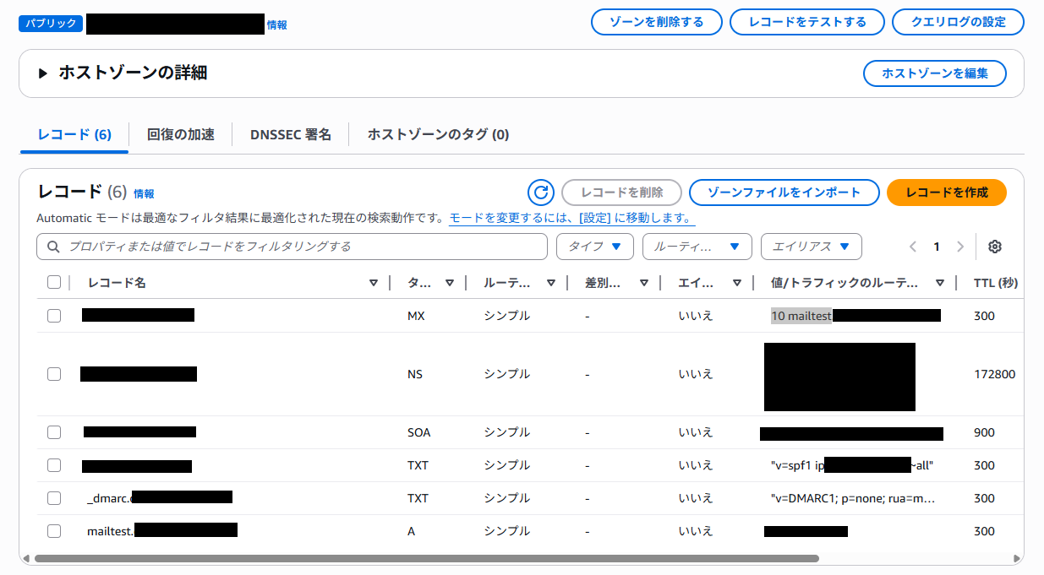Screen dimensions: 1044x575
Task: Click the horizontal scrollbar under the table
Action: (426, 558)
